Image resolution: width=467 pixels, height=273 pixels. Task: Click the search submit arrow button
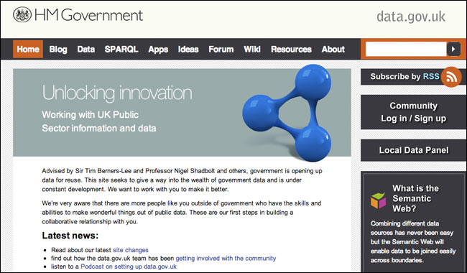[x=453, y=49]
